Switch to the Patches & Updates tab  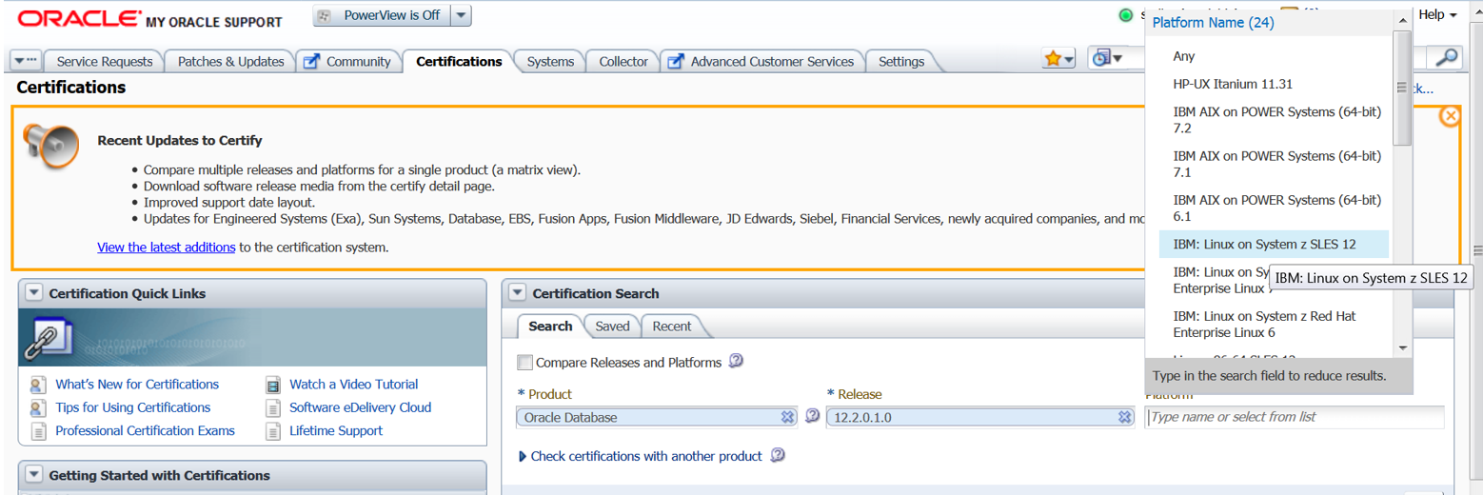pos(230,61)
